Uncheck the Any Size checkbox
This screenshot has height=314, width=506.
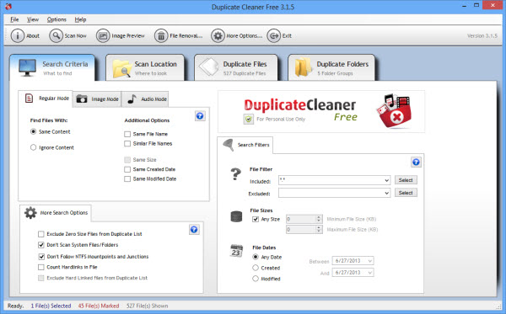click(256, 220)
